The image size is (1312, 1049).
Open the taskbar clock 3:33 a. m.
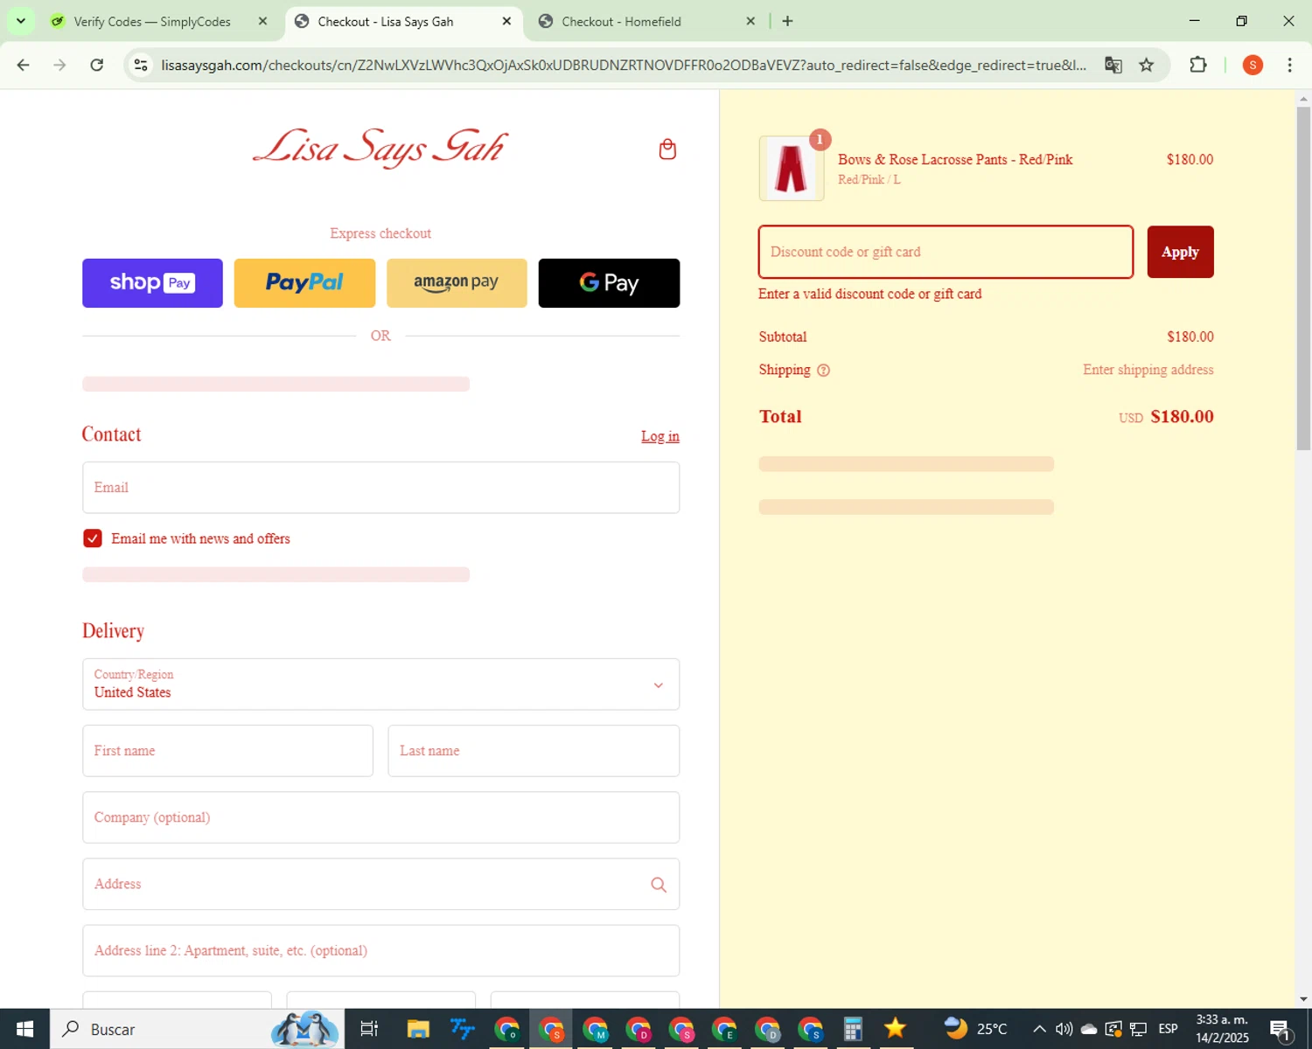[x=1222, y=1029]
